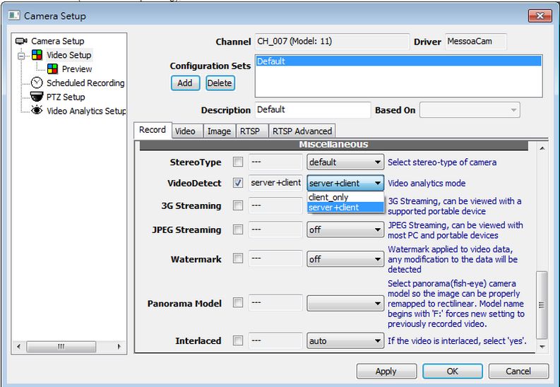The height and width of the screenshot is (387, 560).
Task: Enable the 3G Streaming checkbox
Action: click(238, 206)
